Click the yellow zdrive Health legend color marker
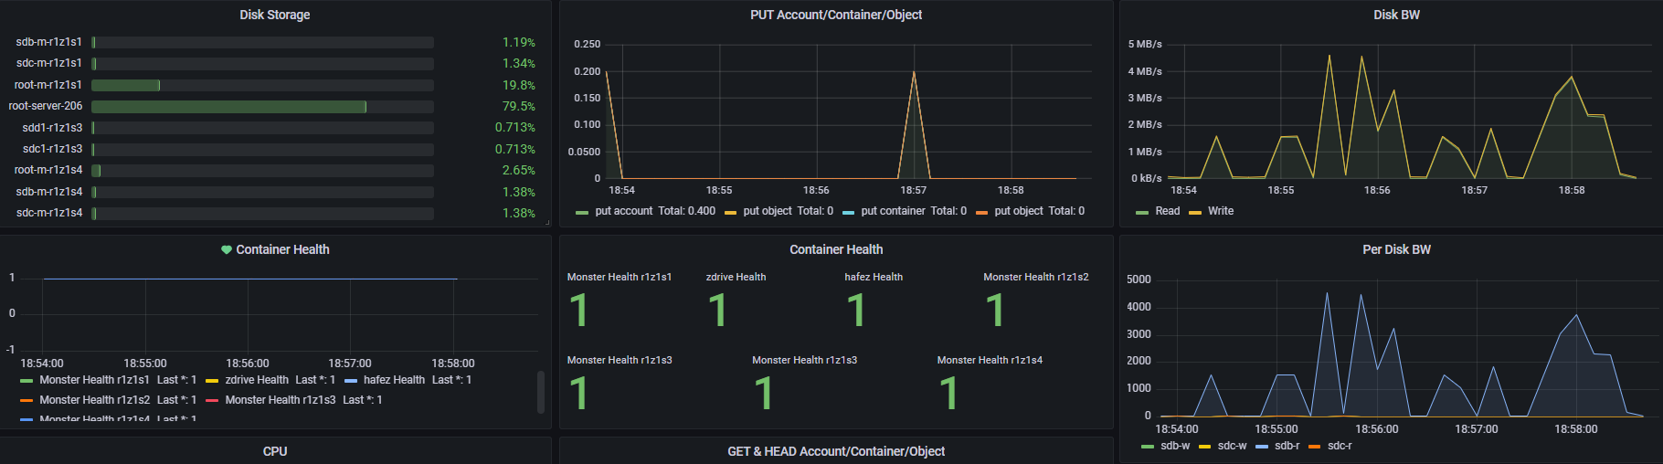This screenshot has height=464, width=1663. [212, 381]
